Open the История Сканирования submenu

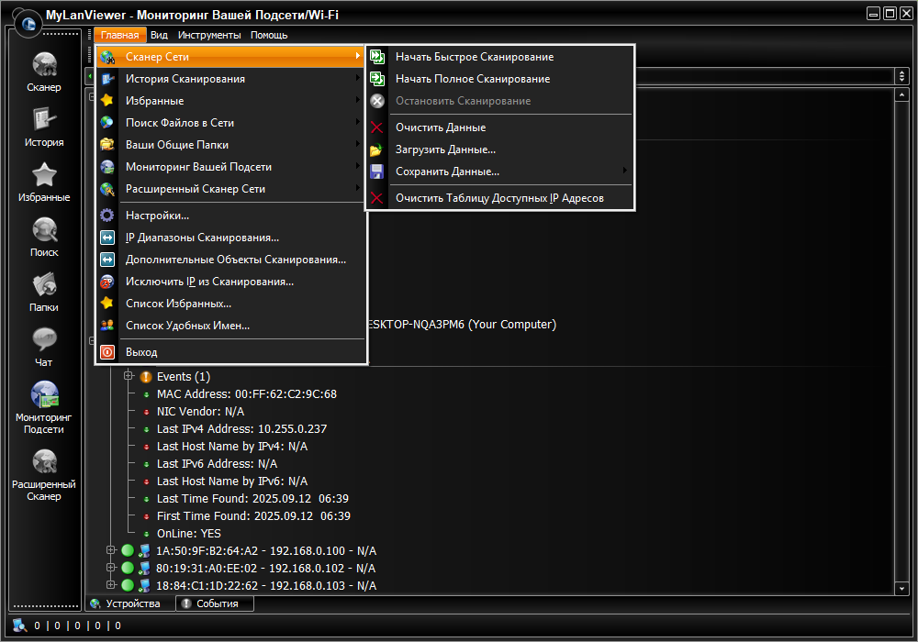(230, 79)
